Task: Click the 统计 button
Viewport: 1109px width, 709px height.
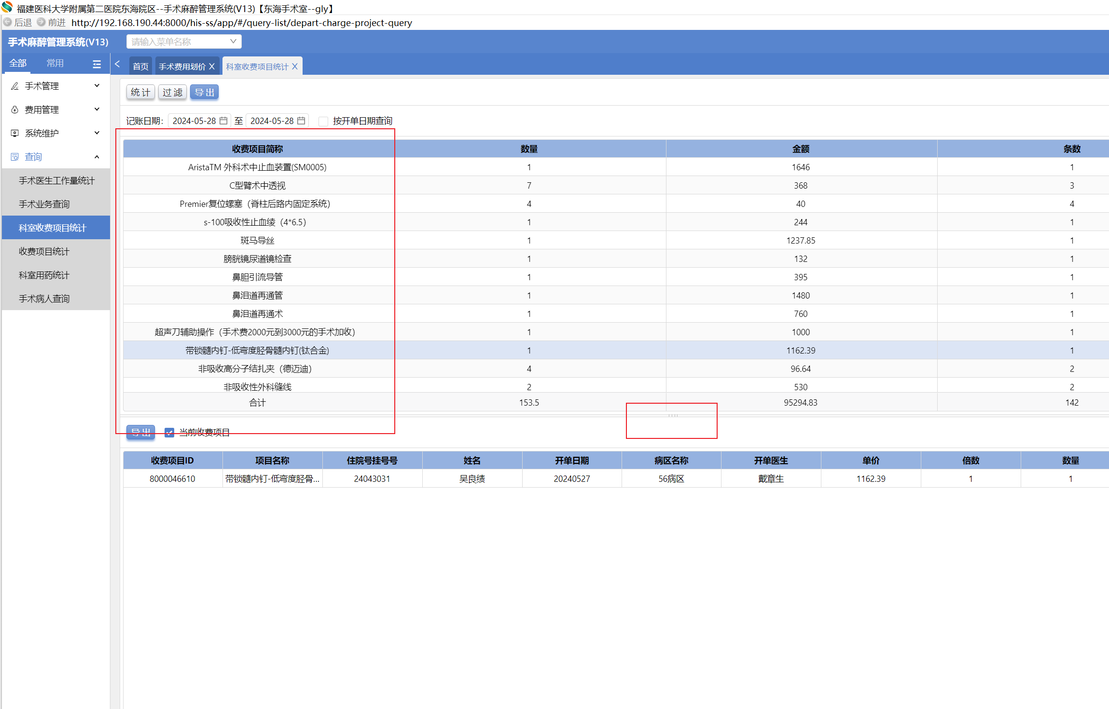Action: (140, 92)
